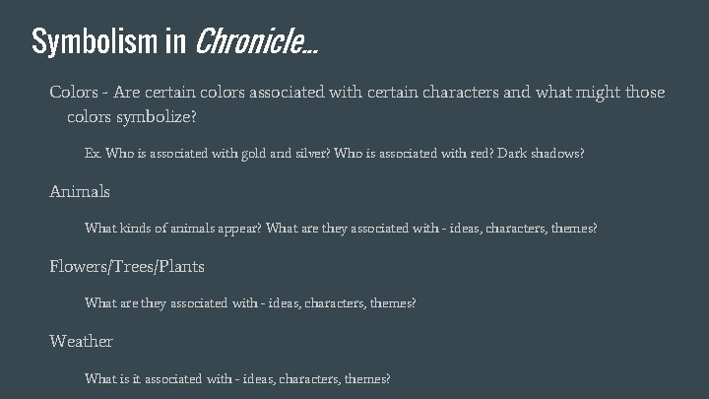Viewport: 709px width, 399px height.
Task: Click the slide title Symbolism in Chronicle
Action: 175,41
